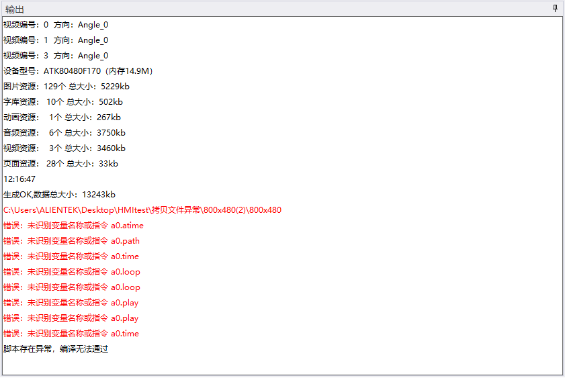Click the first a0.loop error message
The image size is (565, 378).
click(x=72, y=272)
